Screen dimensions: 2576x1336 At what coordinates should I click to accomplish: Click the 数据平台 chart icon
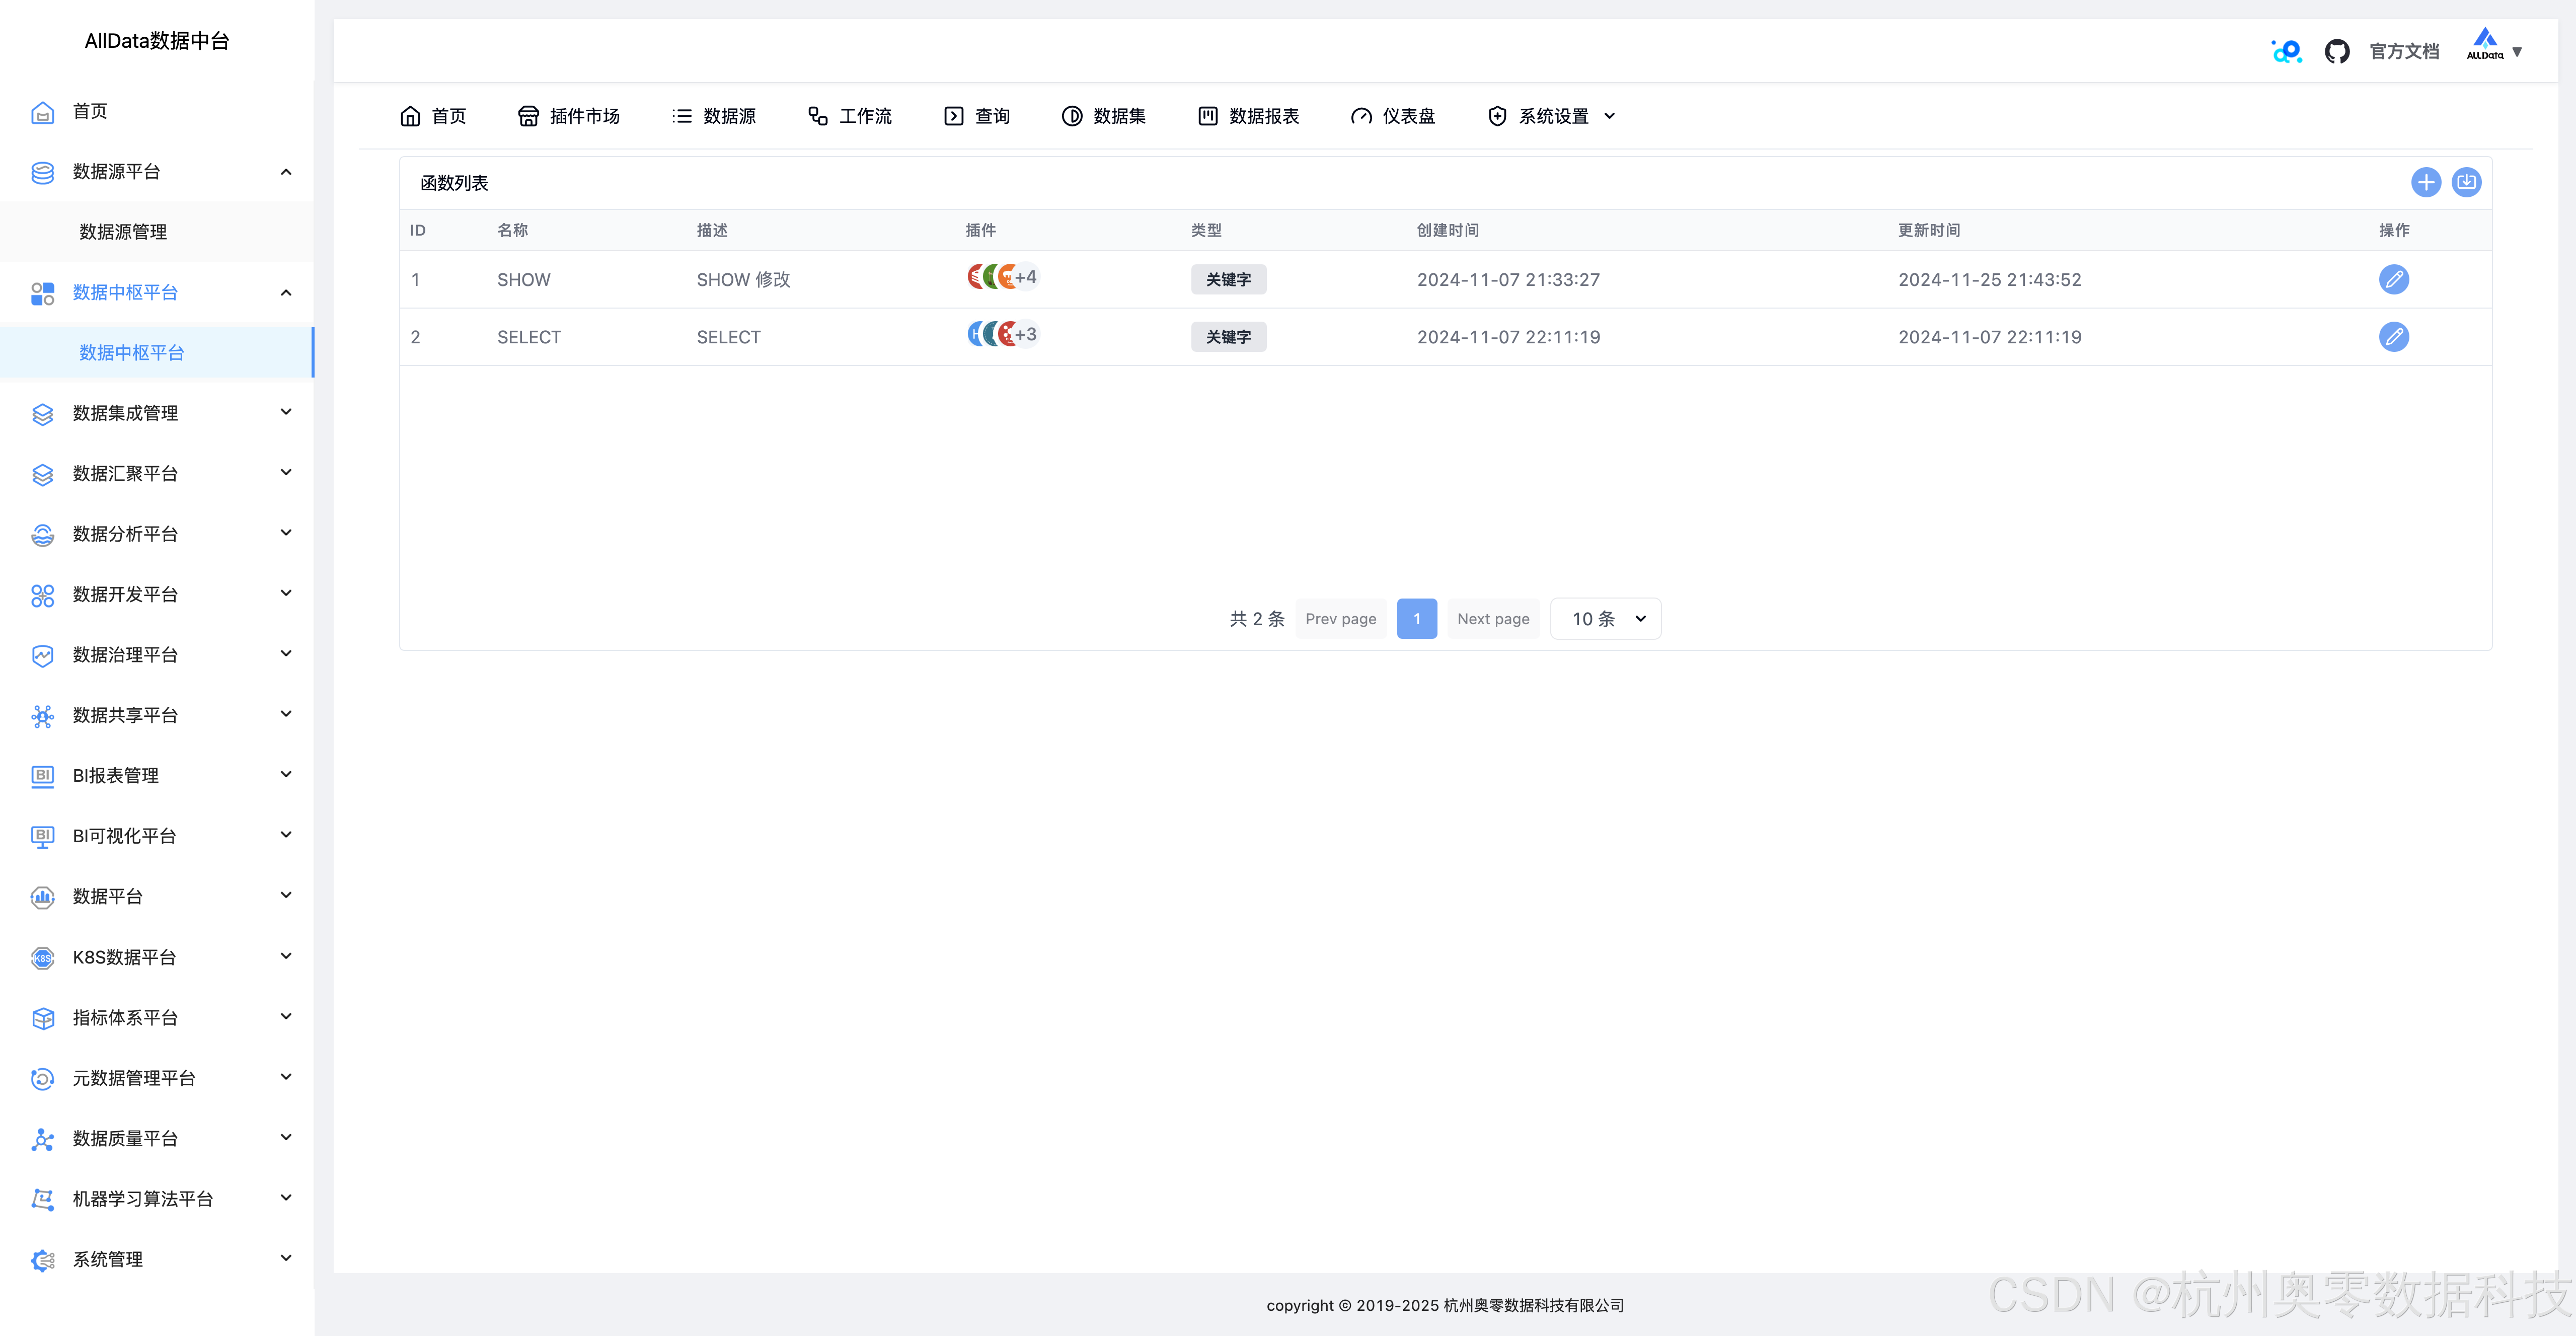click(x=42, y=897)
